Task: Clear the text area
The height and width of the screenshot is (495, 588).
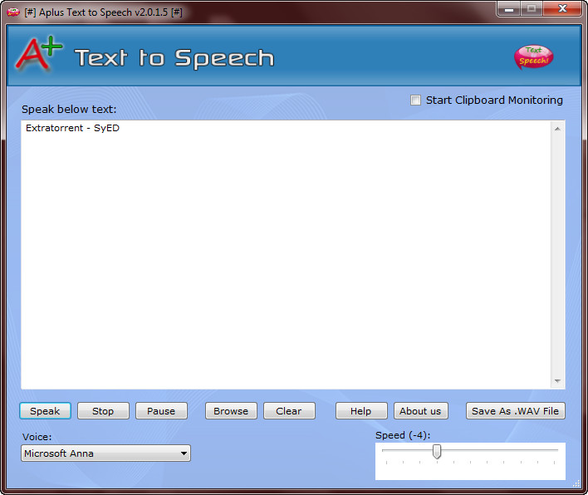Action: pos(289,411)
